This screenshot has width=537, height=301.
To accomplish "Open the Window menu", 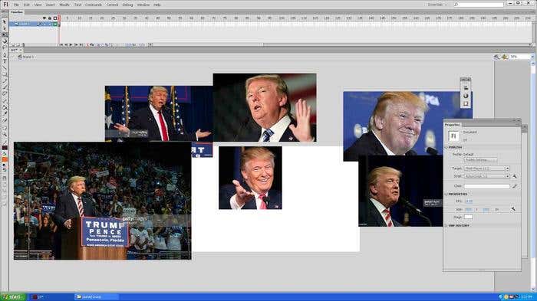I will coord(143,5).
